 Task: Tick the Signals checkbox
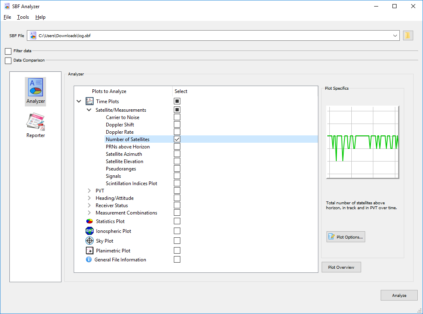(177, 176)
